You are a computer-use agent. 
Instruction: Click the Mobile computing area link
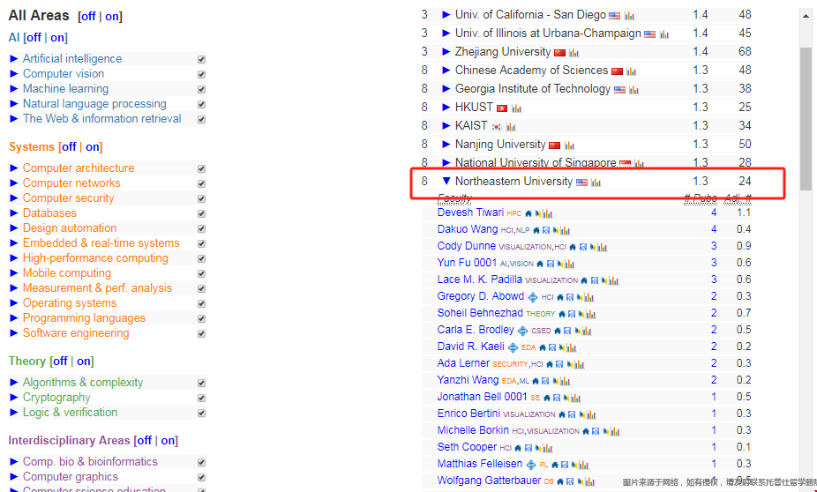(67, 273)
